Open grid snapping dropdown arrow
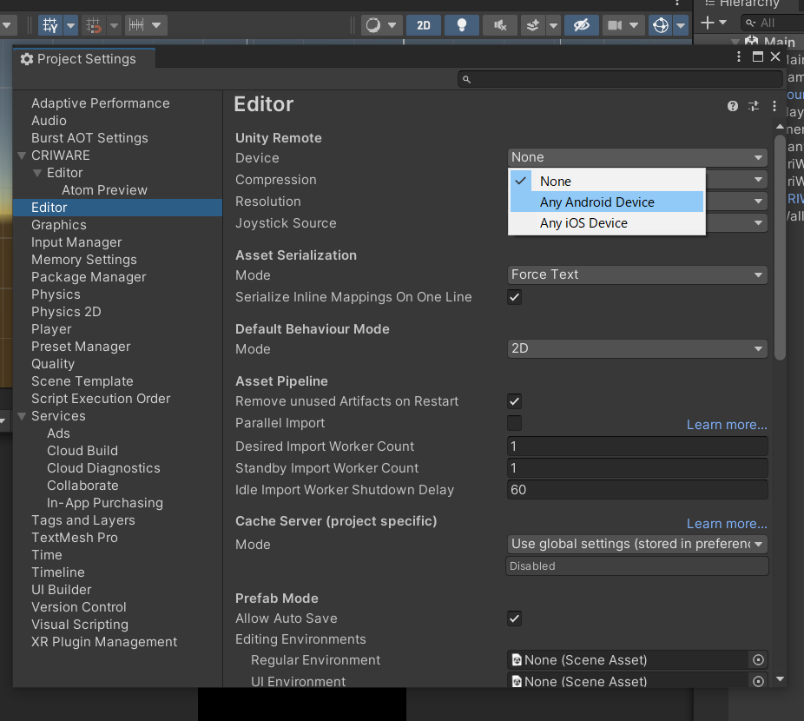 pos(70,25)
